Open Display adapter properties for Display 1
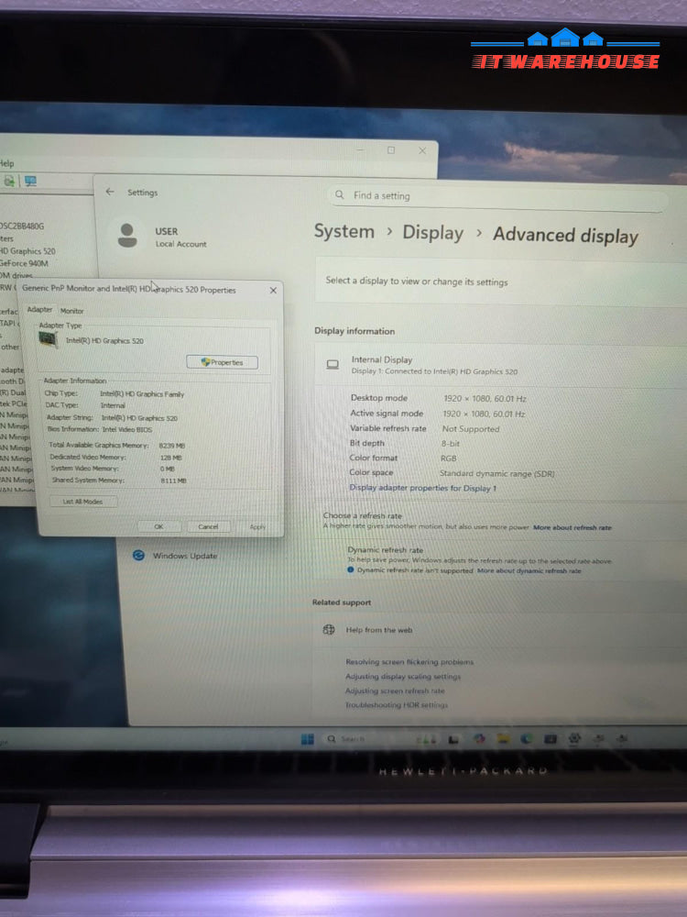This screenshot has width=687, height=917. [x=423, y=488]
